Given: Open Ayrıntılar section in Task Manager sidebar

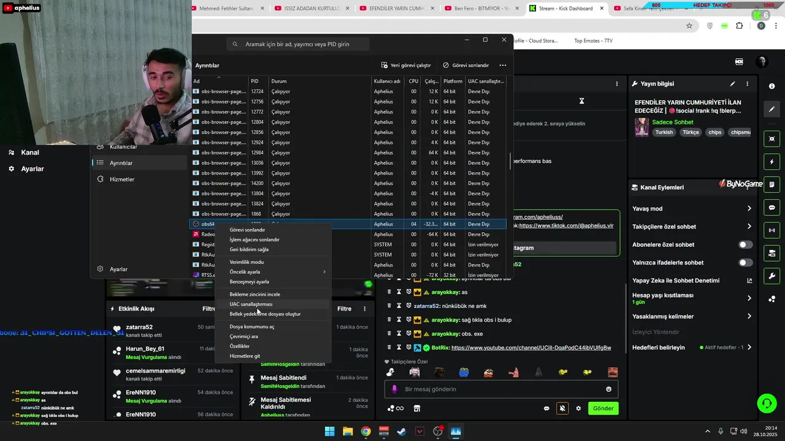Looking at the screenshot, I should pyautogui.click(x=140, y=163).
